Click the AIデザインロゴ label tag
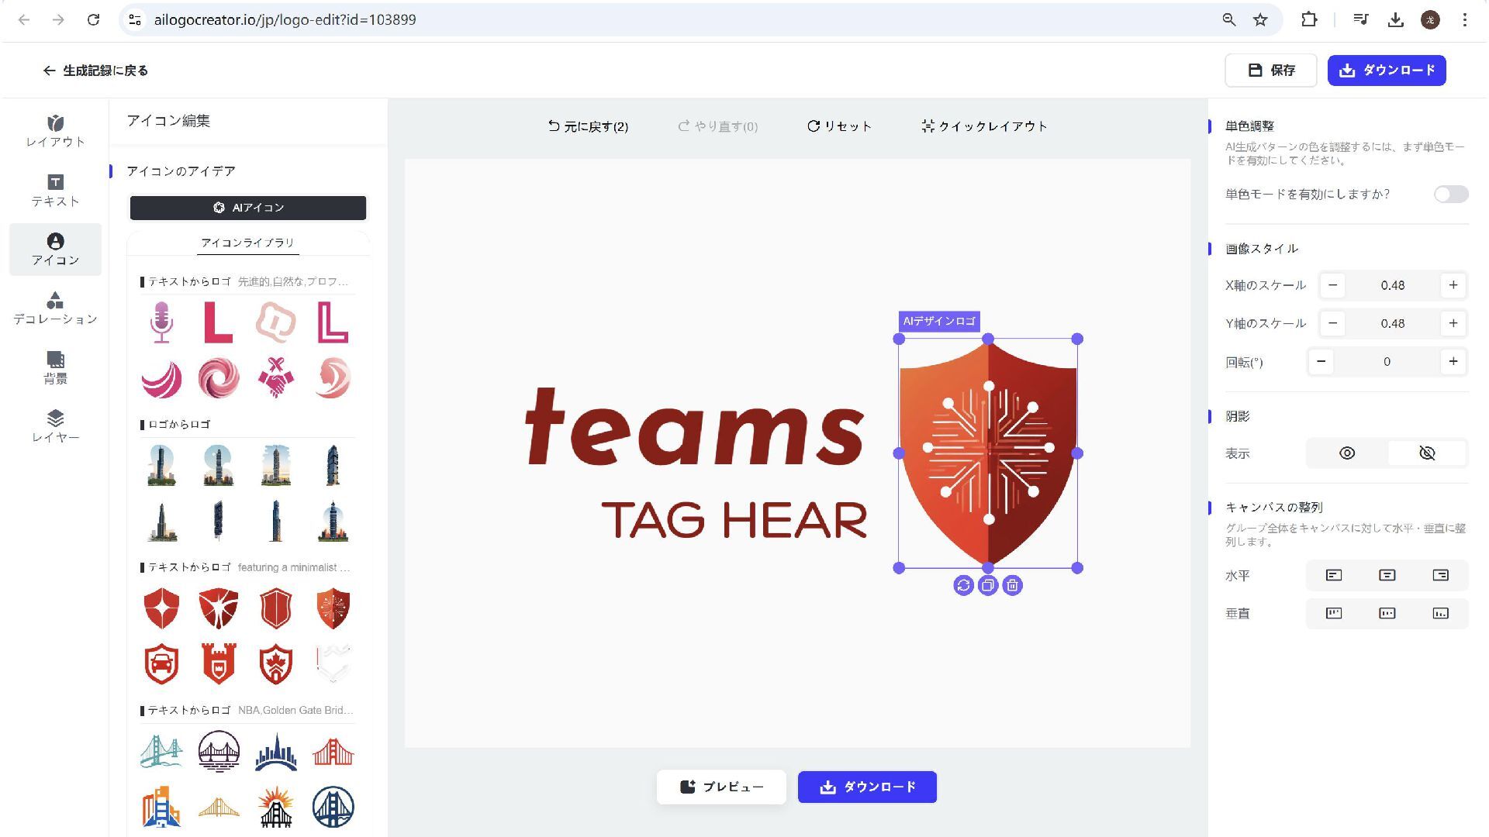This screenshot has width=1489, height=837. (939, 321)
